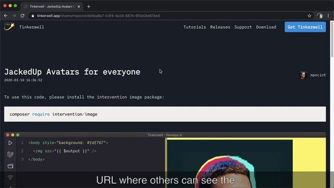Open the Support page

coord(243,27)
